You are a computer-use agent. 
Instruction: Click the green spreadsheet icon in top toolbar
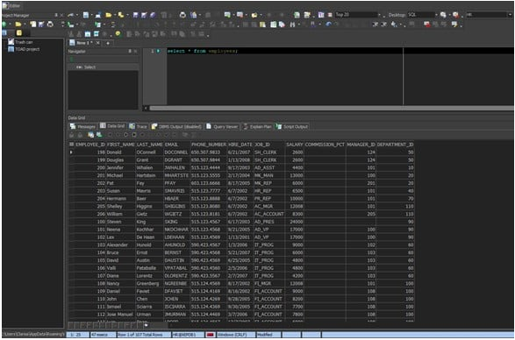[297, 15]
